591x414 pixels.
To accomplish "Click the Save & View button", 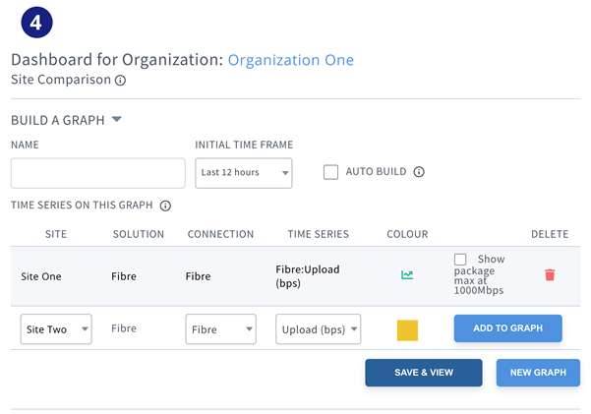I will tap(424, 373).
